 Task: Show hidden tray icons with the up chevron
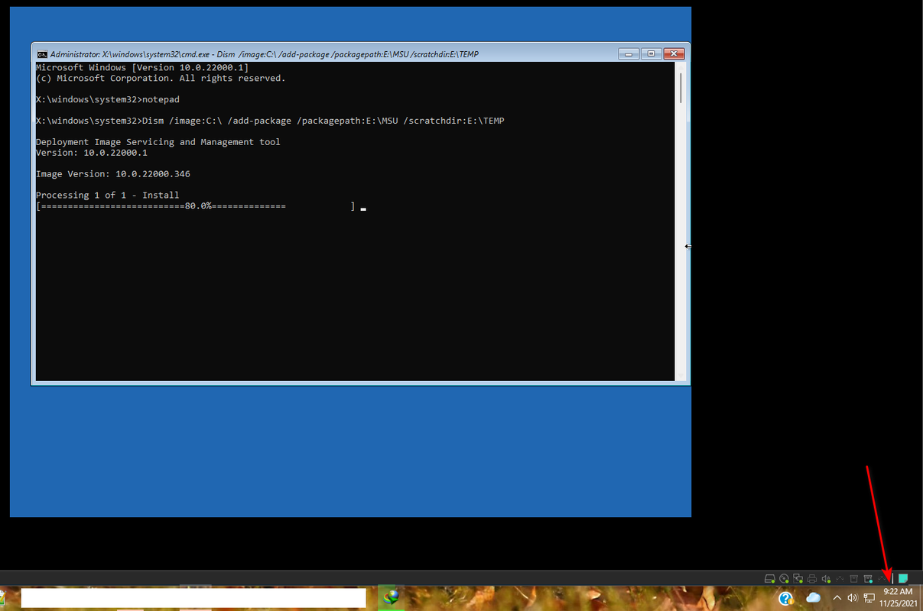click(x=837, y=598)
